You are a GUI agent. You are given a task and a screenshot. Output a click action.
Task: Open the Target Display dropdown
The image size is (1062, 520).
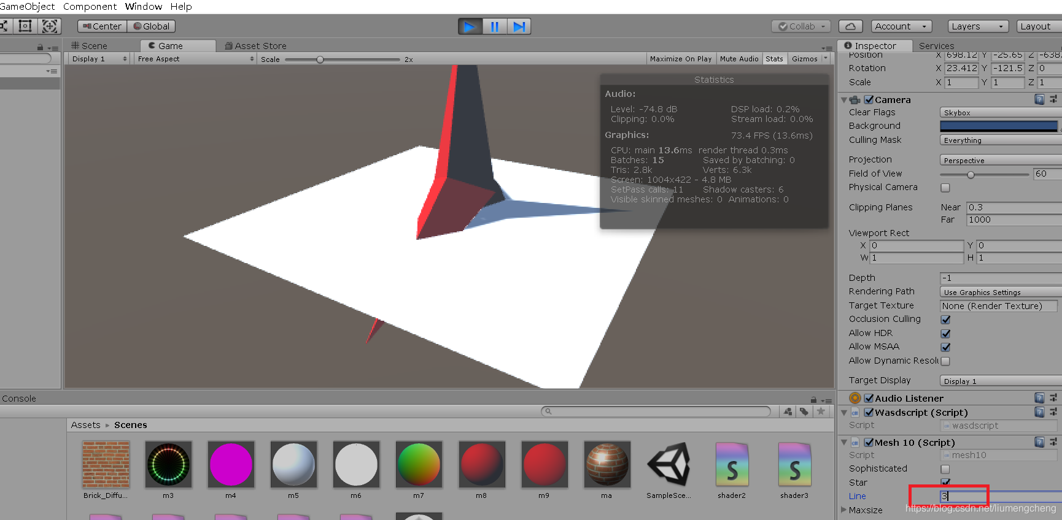1001,381
